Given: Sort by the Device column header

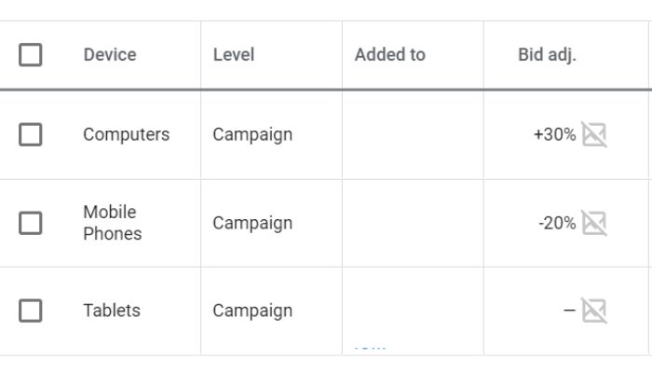Looking at the screenshot, I should [x=110, y=54].
